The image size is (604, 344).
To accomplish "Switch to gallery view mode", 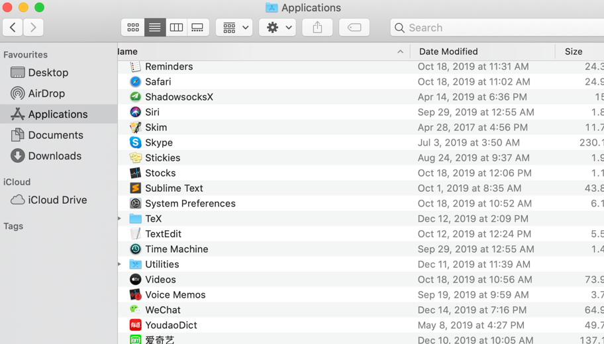I will click(x=197, y=28).
